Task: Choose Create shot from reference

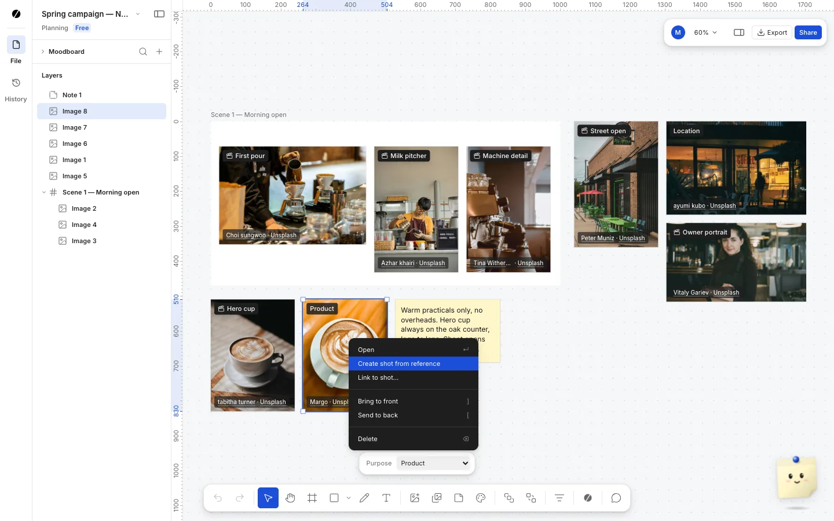Action: [x=414, y=364]
